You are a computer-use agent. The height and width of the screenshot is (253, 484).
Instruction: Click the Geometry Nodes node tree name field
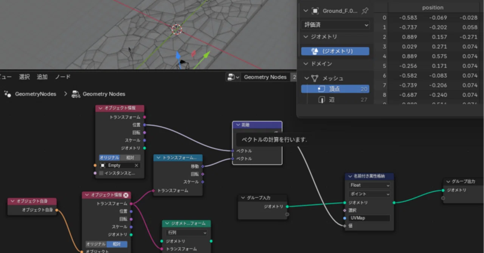pyautogui.click(x=265, y=77)
